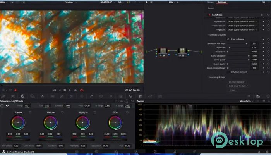Toggle keyframe dot for Bokeh Swirl
Image resolution: width=271 pixels, height=155 pixels.
[x=263, y=52]
